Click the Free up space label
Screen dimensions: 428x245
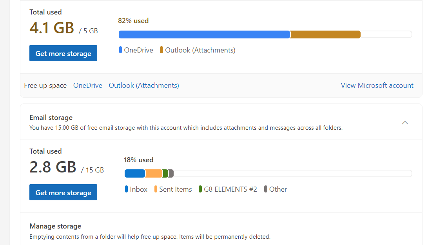click(45, 85)
